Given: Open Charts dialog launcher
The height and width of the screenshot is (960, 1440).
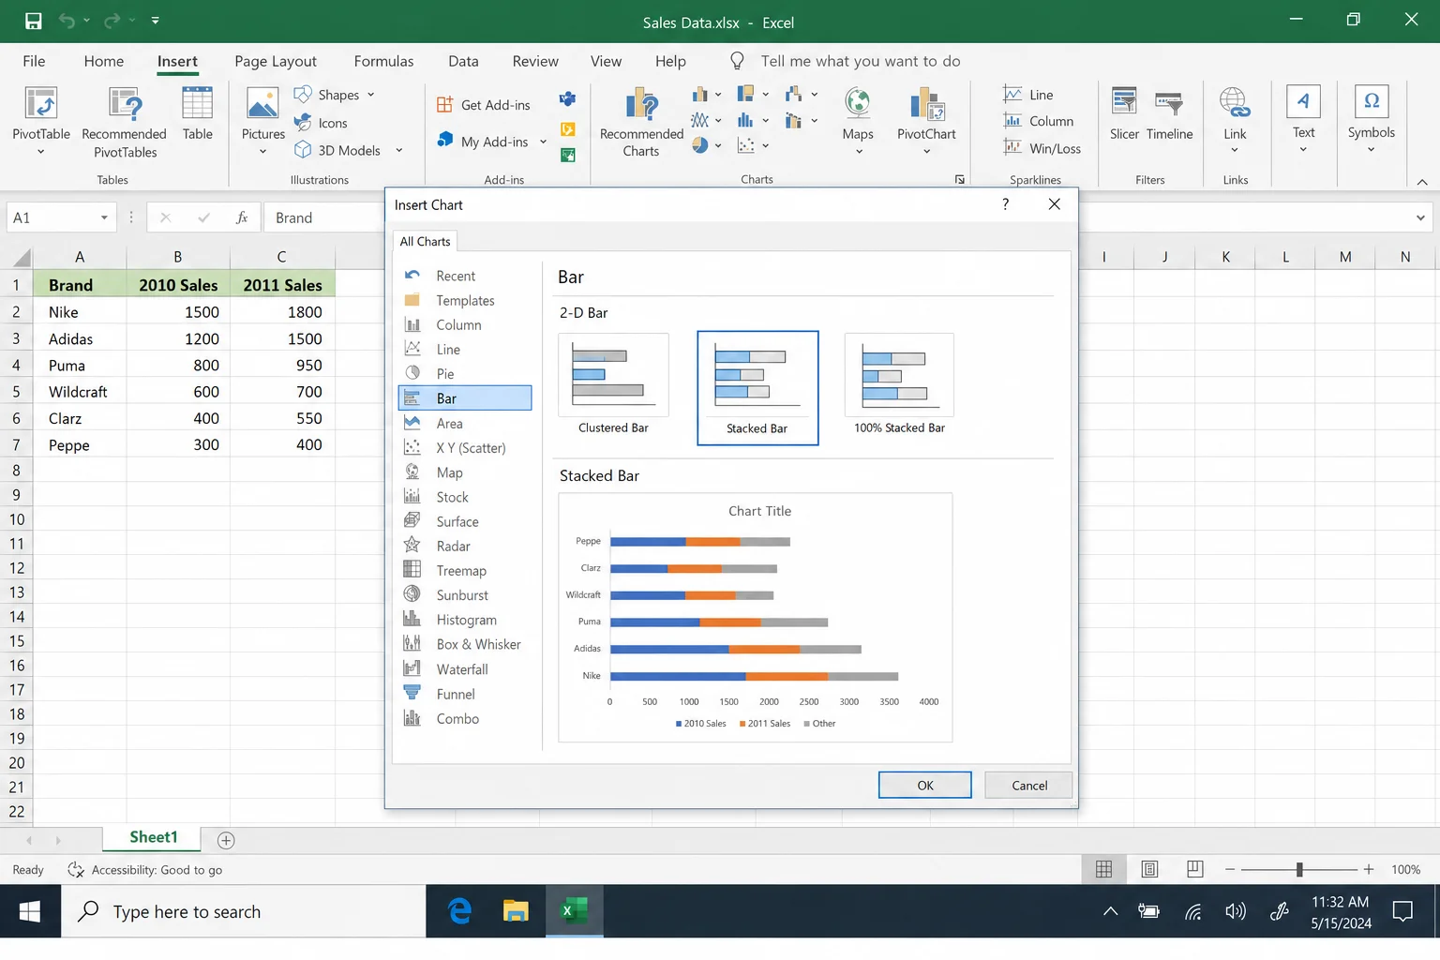Looking at the screenshot, I should (959, 179).
